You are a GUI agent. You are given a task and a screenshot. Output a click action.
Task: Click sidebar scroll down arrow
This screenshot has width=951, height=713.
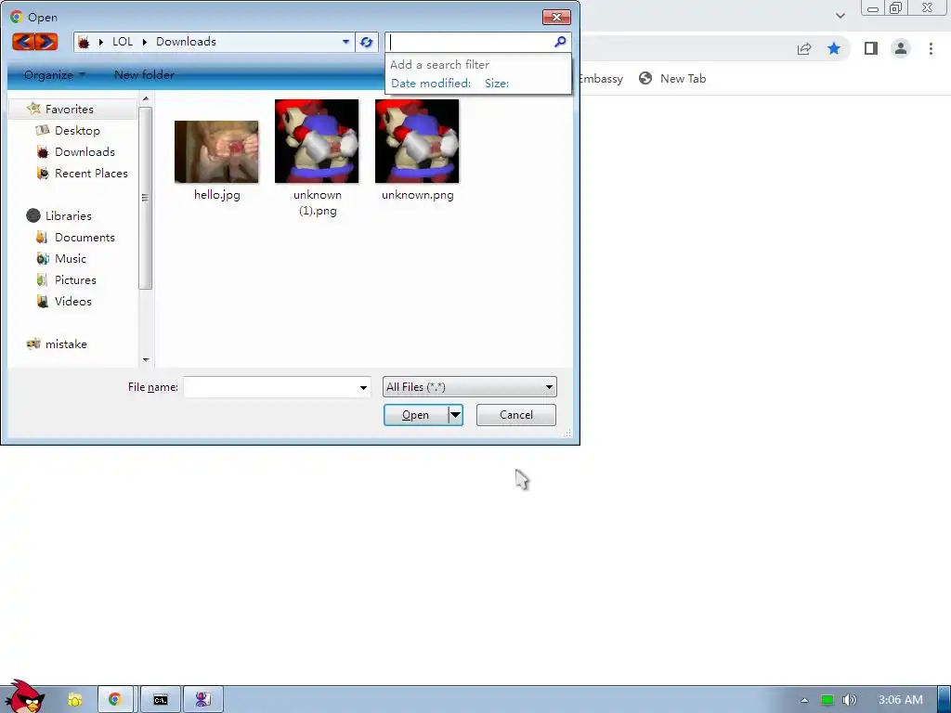[x=146, y=359]
